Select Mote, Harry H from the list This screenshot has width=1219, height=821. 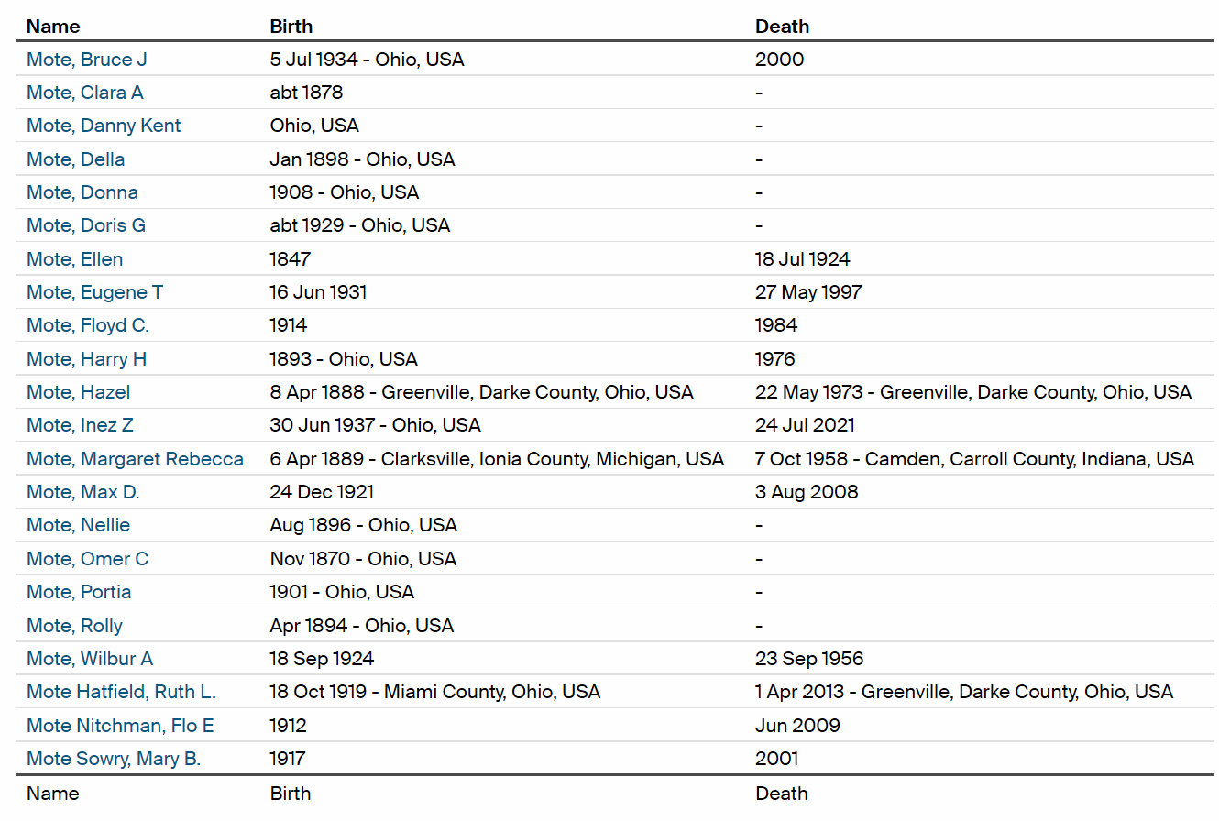point(86,359)
